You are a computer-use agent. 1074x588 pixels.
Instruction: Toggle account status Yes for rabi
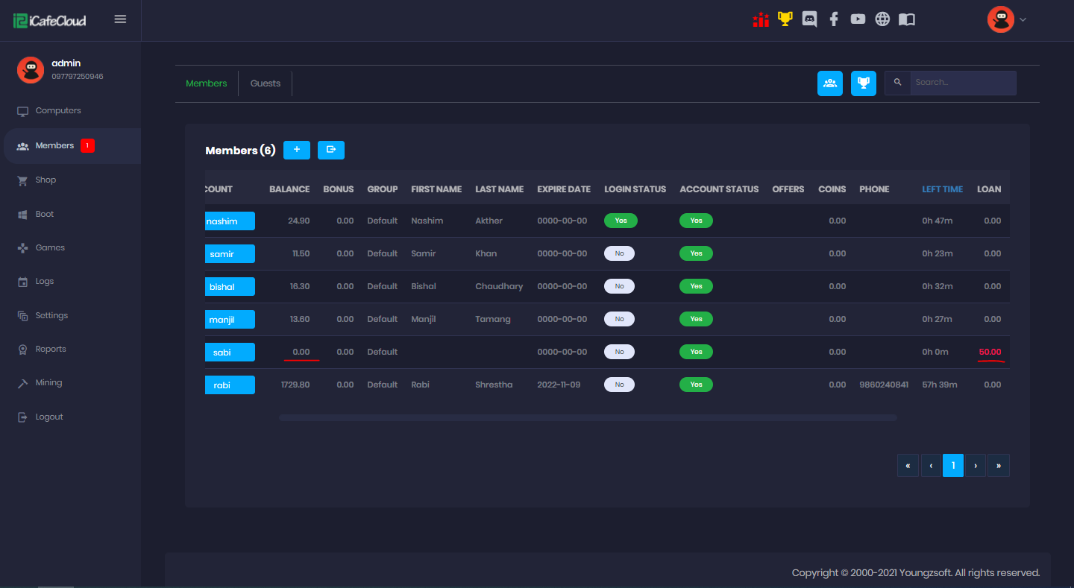(696, 385)
